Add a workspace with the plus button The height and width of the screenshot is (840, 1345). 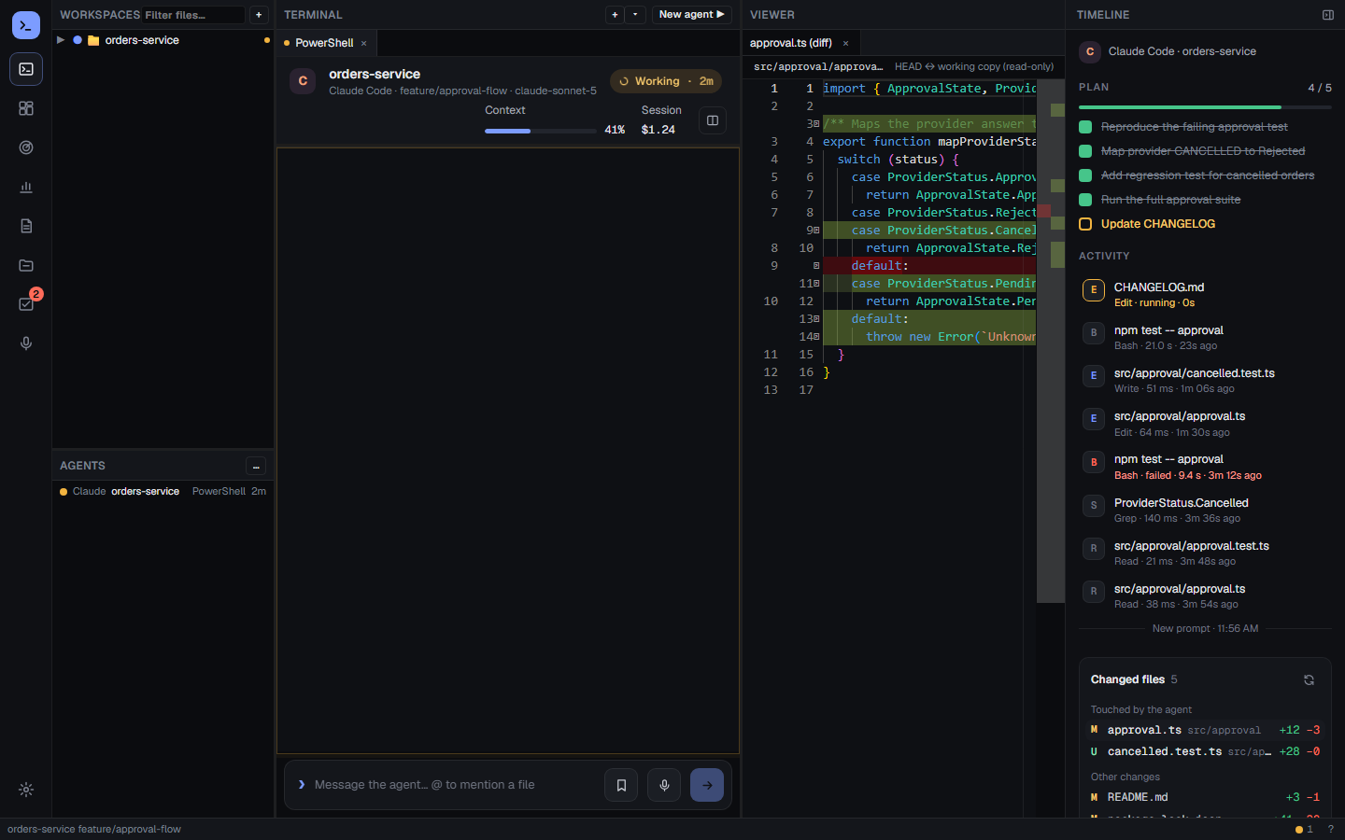click(x=259, y=15)
